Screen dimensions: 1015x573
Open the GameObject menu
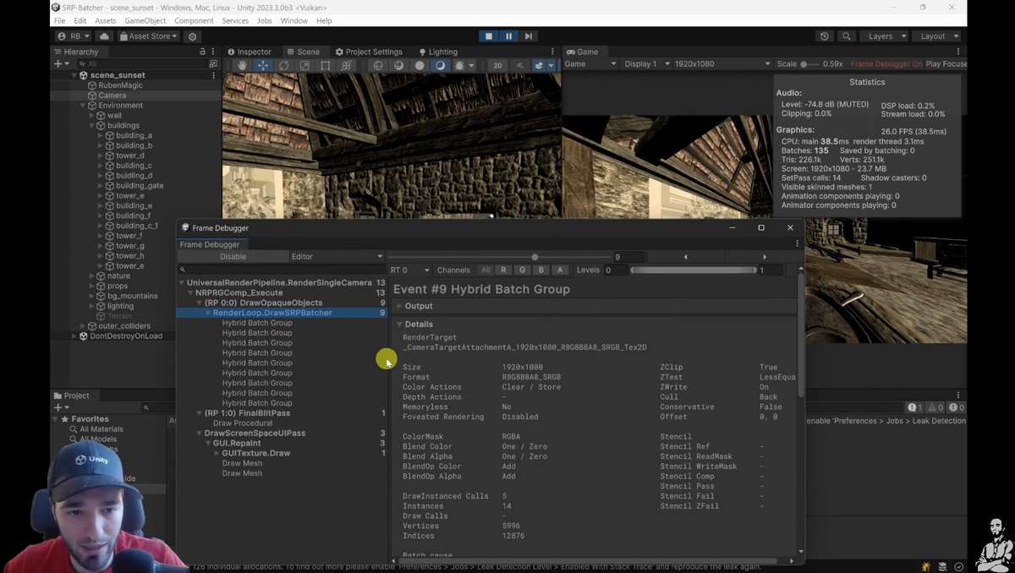[144, 20]
